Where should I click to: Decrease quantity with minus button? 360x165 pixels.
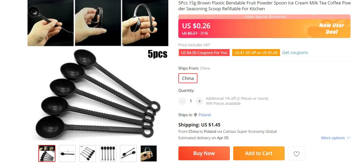click(x=182, y=101)
